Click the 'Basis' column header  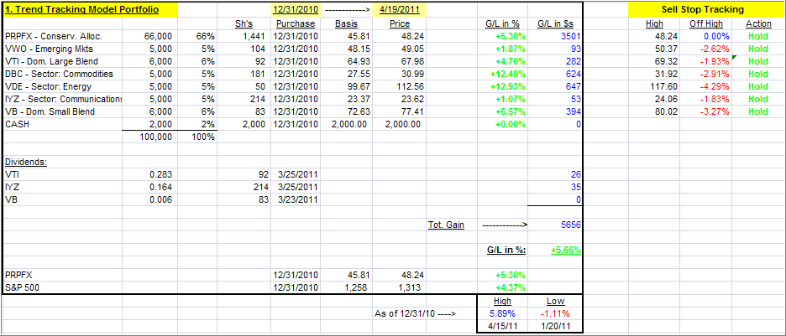[x=346, y=23]
